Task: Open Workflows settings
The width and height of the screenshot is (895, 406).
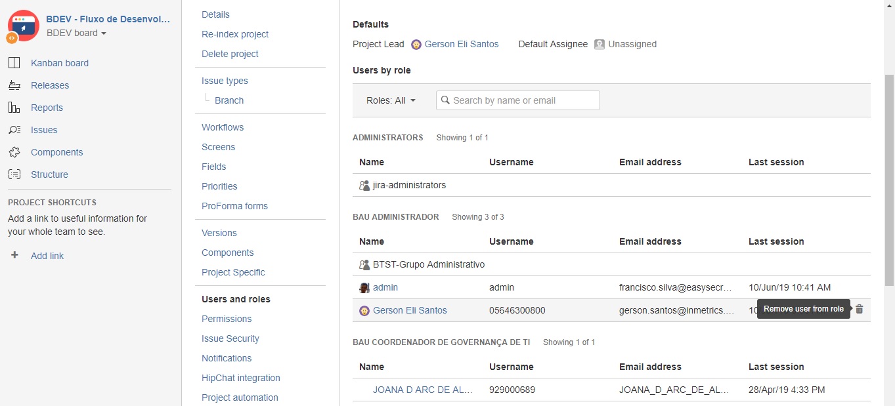Action: [223, 127]
